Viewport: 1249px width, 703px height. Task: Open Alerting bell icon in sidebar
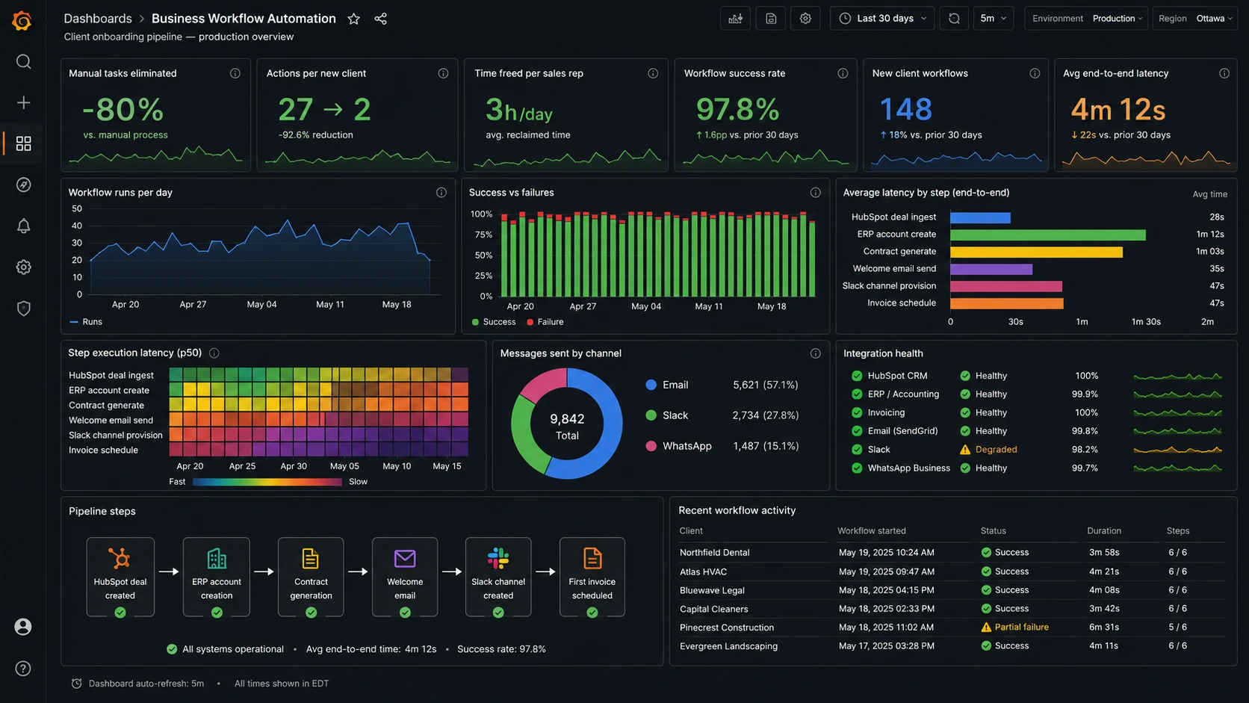23,226
